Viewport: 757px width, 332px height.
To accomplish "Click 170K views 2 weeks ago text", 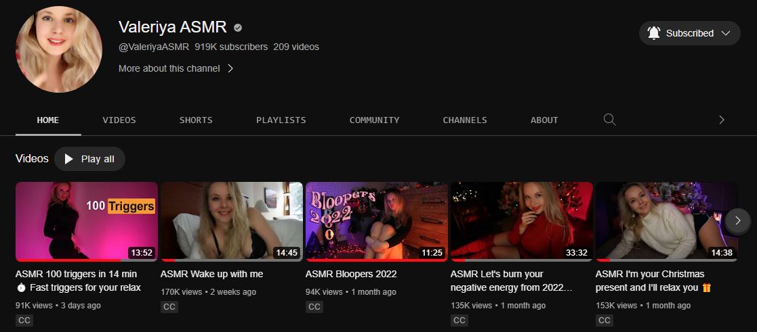I will [209, 292].
